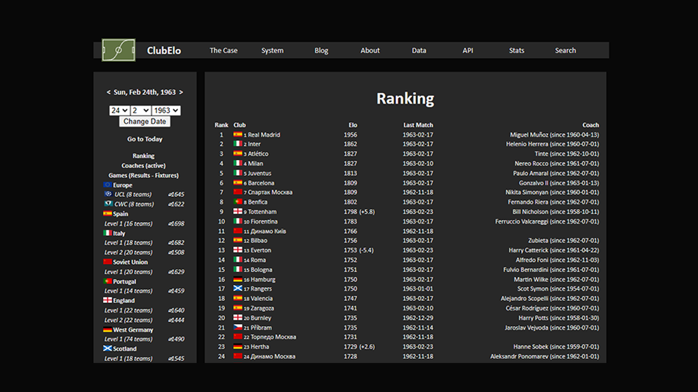The width and height of the screenshot is (698, 392).
Task: Click the Portuguese flag beside Benfica
Action: [238, 201]
